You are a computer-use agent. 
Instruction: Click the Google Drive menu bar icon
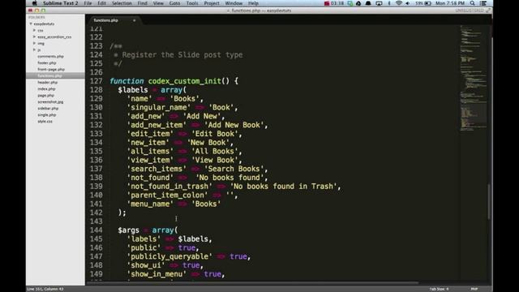coord(358,3)
